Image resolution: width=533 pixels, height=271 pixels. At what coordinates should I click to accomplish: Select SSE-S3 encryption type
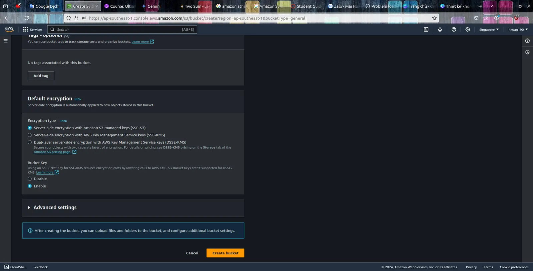click(30, 128)
